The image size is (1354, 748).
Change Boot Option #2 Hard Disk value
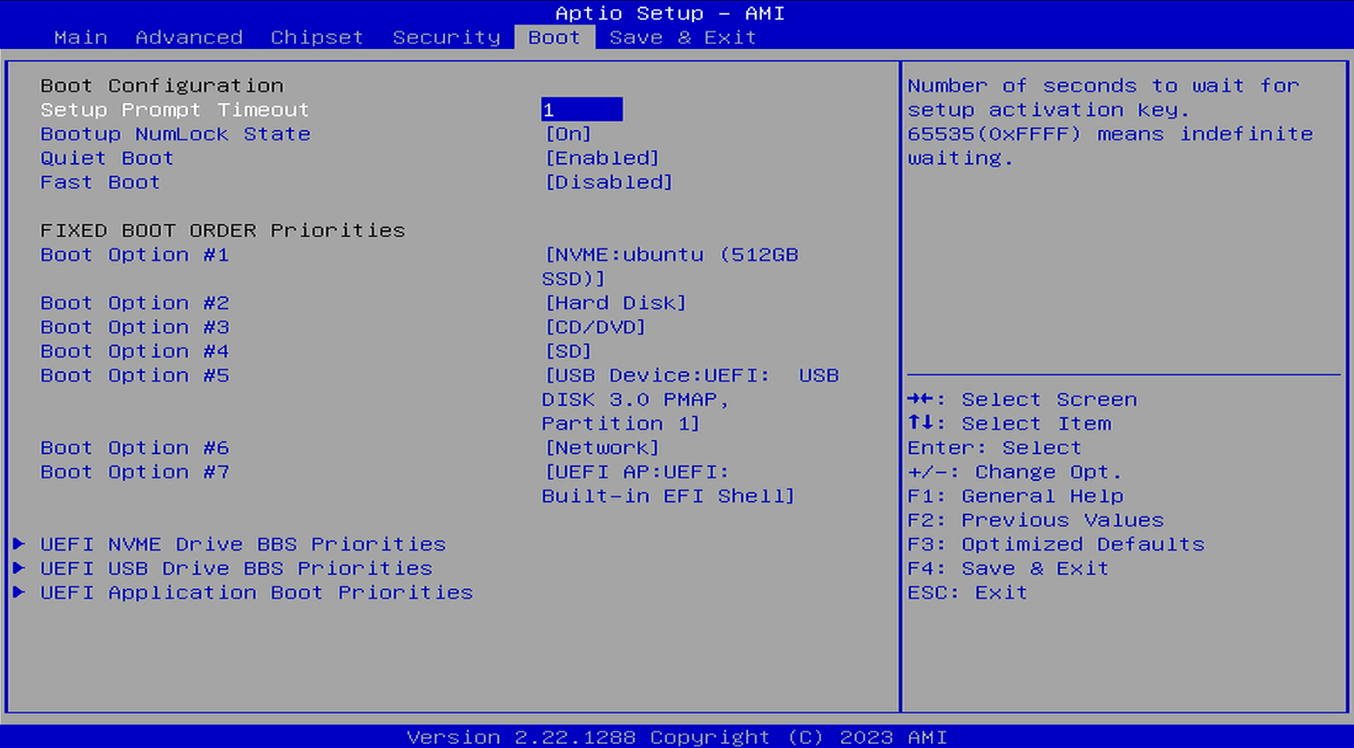(x=616, y=303)
